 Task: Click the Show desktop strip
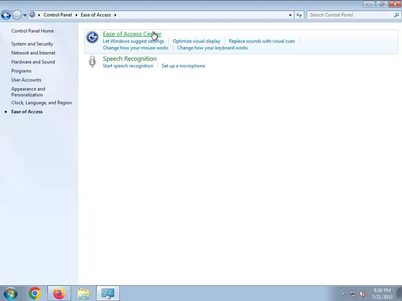click(x=399, y=293)
